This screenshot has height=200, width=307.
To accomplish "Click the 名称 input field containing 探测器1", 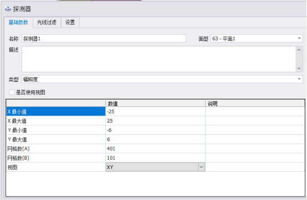I will [104, 39].
